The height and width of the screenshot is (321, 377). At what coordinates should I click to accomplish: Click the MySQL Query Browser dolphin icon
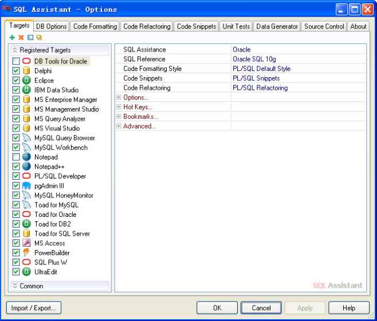click(x=26, y=138)
